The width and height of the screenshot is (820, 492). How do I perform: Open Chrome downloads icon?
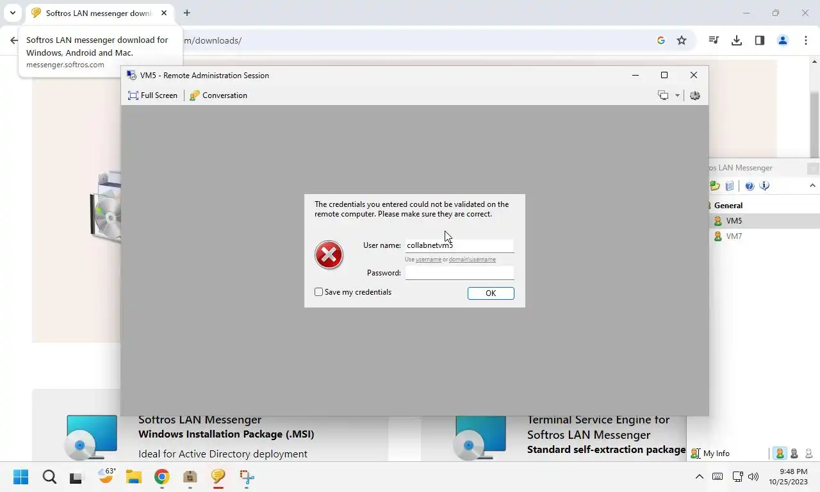(x=737, y=40)
